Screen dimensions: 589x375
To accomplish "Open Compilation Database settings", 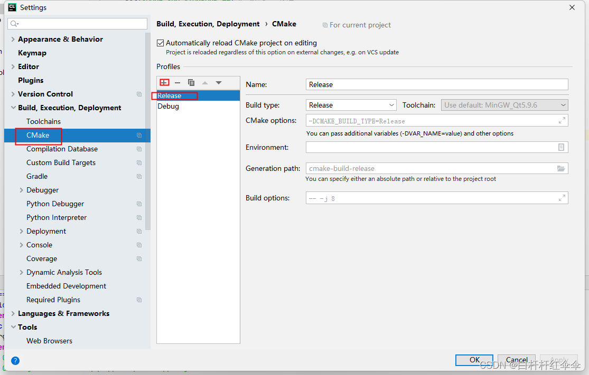I will point(62,149).
